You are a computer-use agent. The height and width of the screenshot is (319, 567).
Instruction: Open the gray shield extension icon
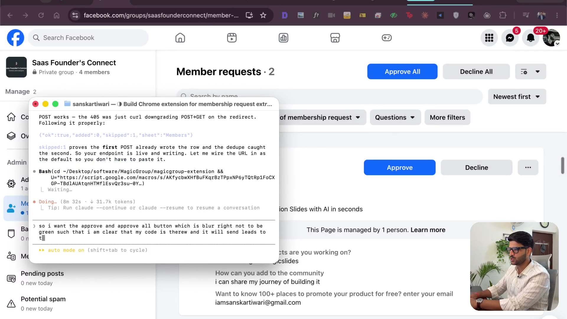(456, 15)
